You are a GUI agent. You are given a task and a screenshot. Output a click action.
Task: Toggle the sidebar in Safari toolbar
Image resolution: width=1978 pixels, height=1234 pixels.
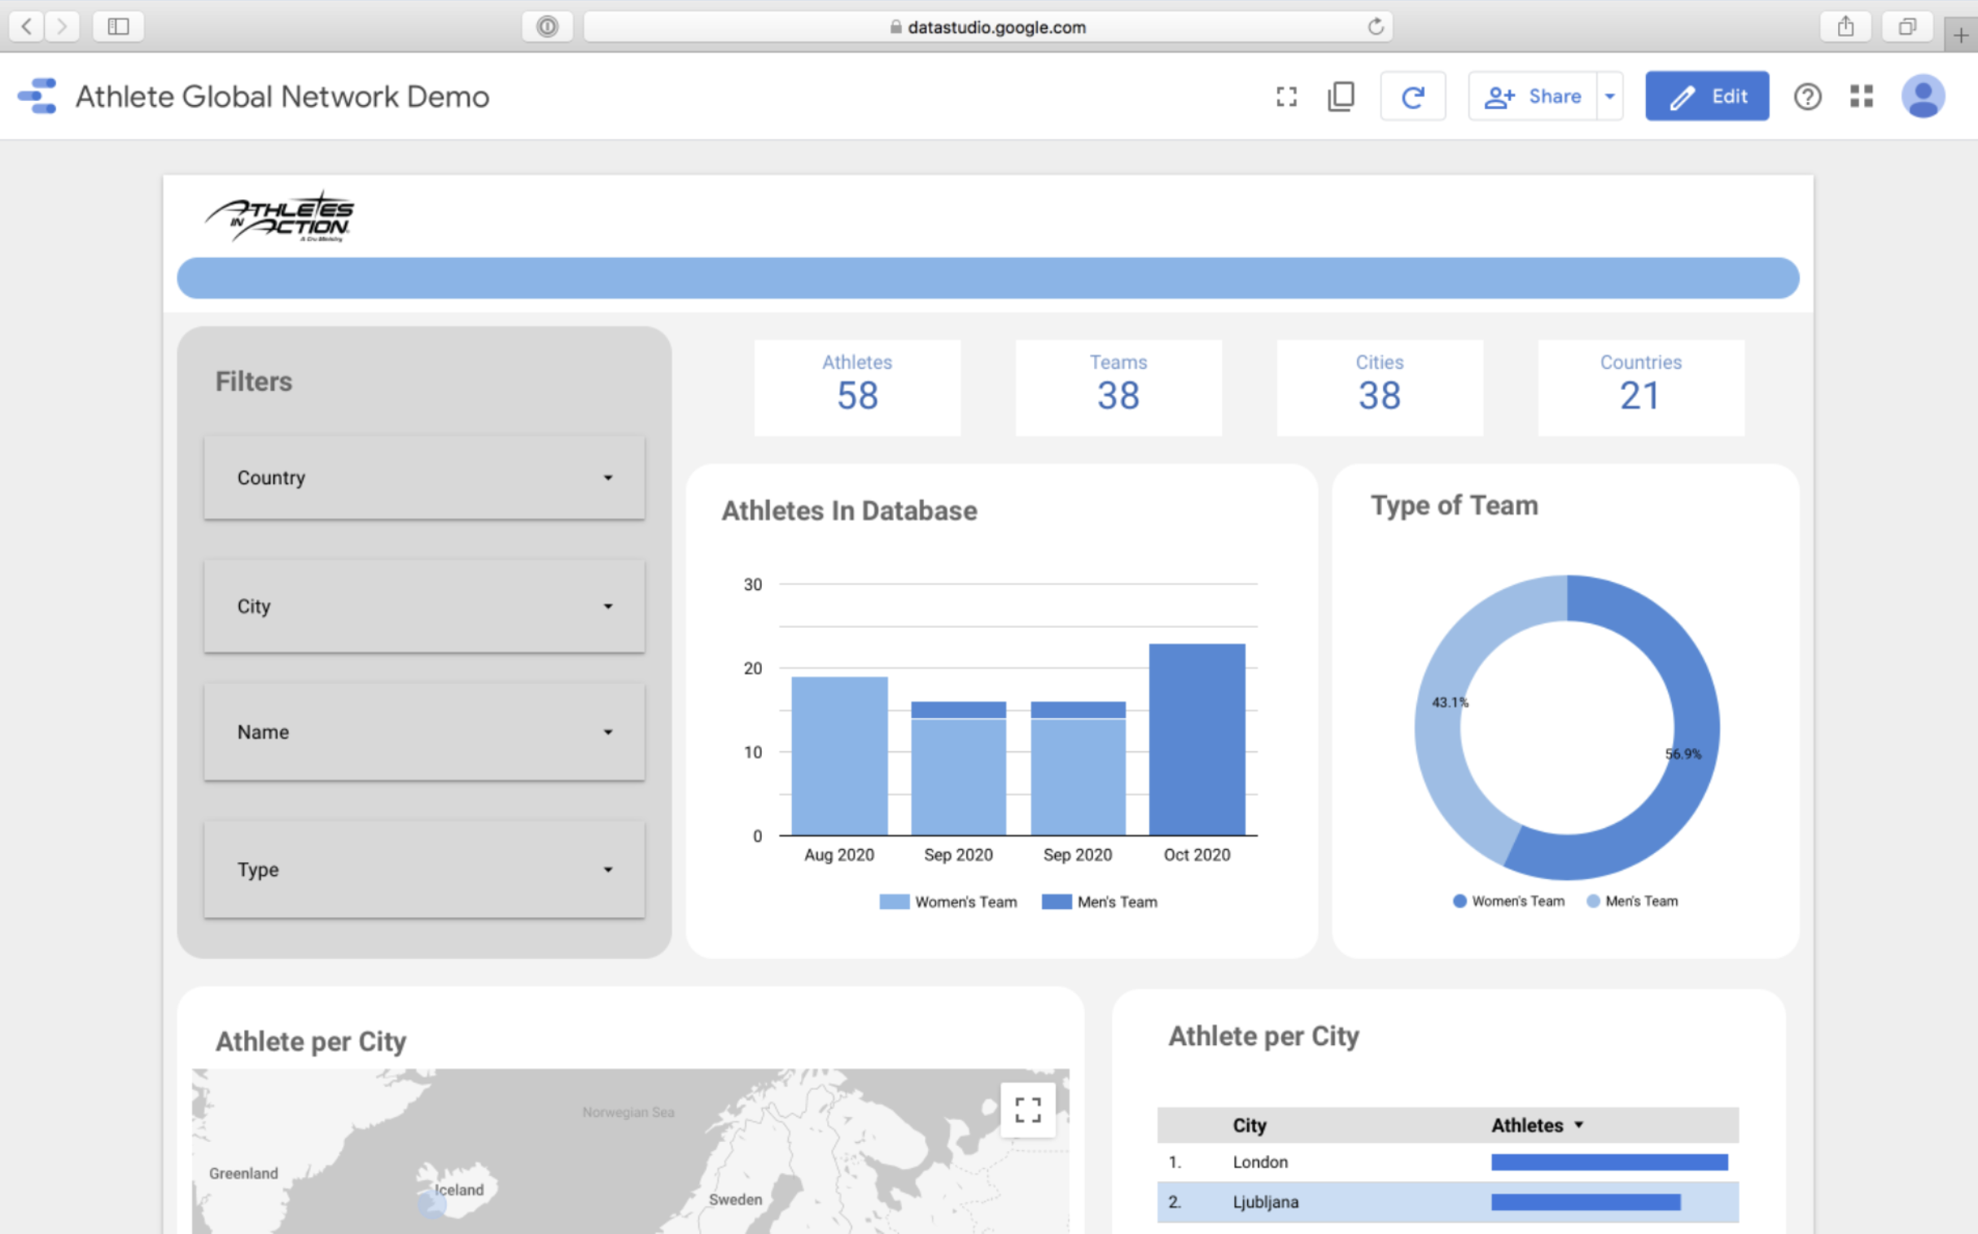tap(118, 26)
